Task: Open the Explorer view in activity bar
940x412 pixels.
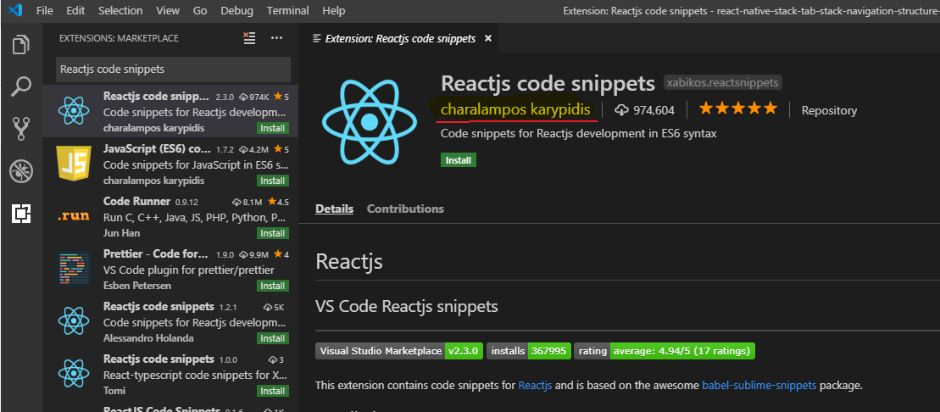Action: pos(21,45)
